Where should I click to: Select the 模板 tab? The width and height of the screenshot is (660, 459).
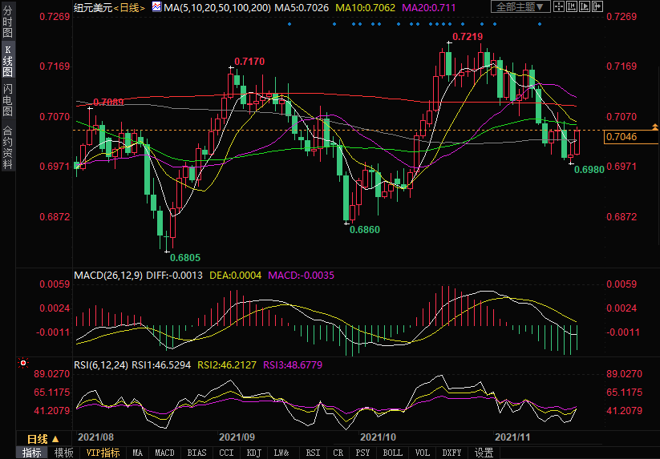64,453
